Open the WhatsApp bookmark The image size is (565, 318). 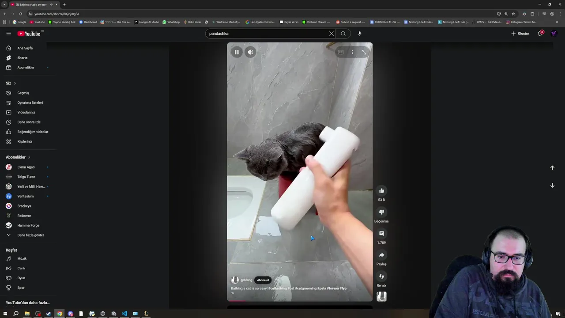171,22
